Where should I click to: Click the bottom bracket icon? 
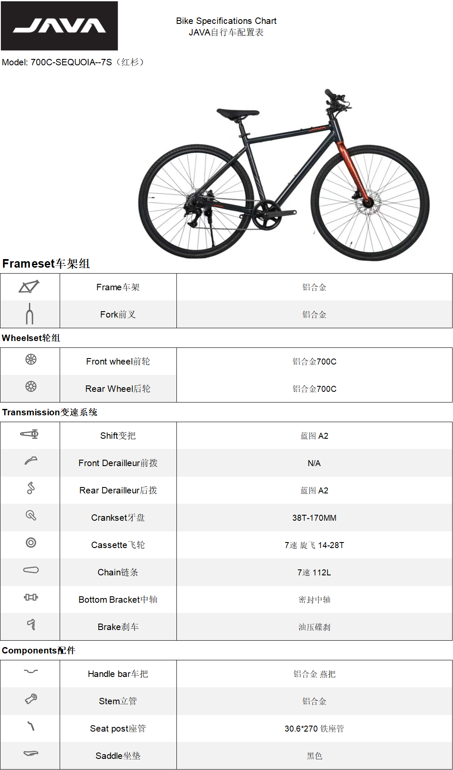[x=31, y=597]
